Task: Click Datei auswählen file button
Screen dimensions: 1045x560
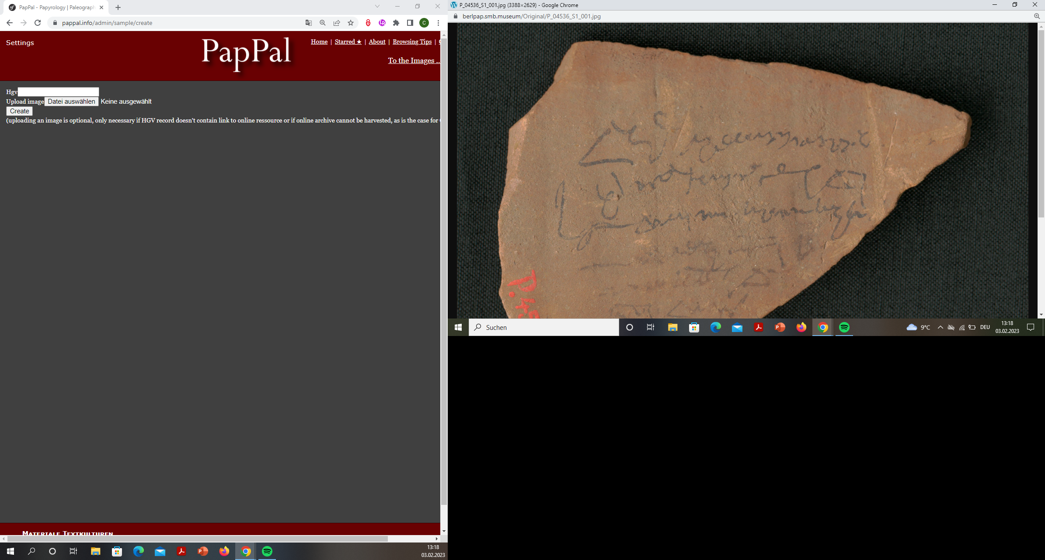Action: (71, 101)
